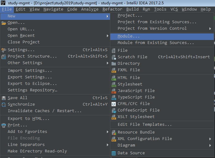Click the JavaScript File JS icon
Viewport: 215px width, 158px height.
pos(114,91)
